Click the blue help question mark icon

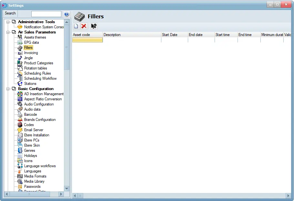pyautogui.click(x=66, y=14)
